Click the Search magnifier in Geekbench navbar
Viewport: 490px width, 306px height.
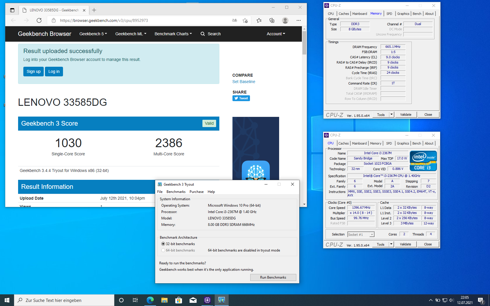pos(203,34)
